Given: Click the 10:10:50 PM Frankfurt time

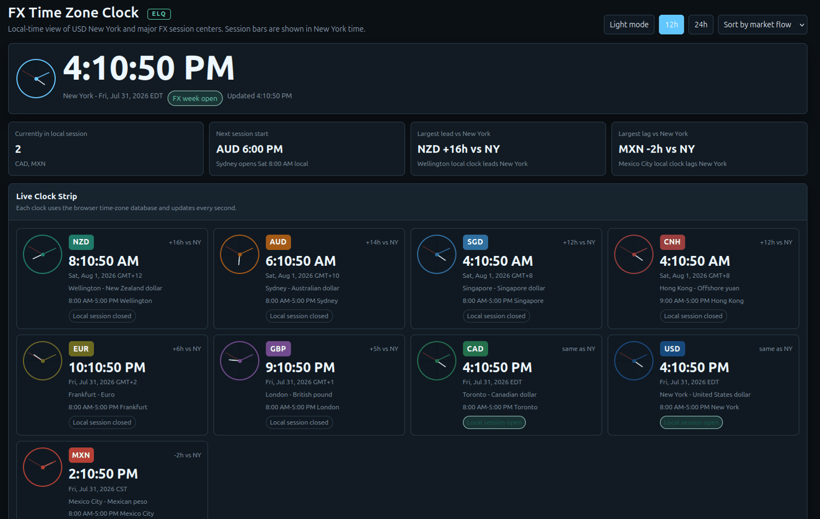Looking at the screenshot, I should point(107,368).
